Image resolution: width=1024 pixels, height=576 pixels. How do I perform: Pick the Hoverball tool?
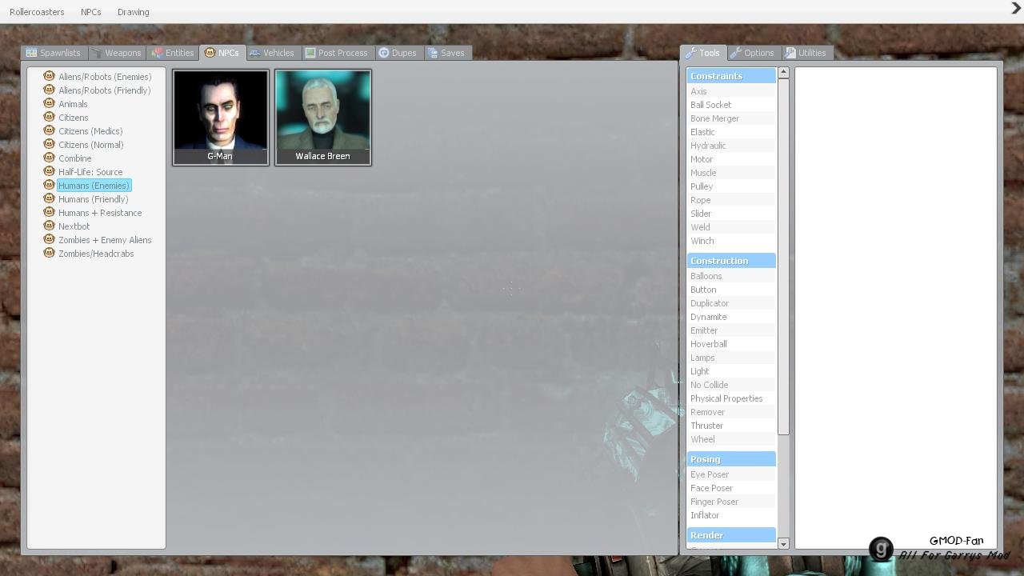pos(731,344)
